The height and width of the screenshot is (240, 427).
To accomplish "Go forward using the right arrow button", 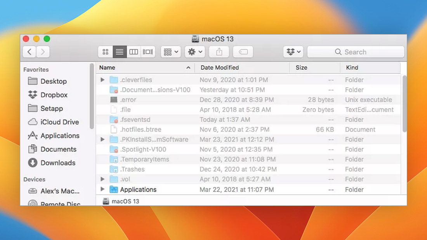I will pyautogui.click(x=43, y=52).
